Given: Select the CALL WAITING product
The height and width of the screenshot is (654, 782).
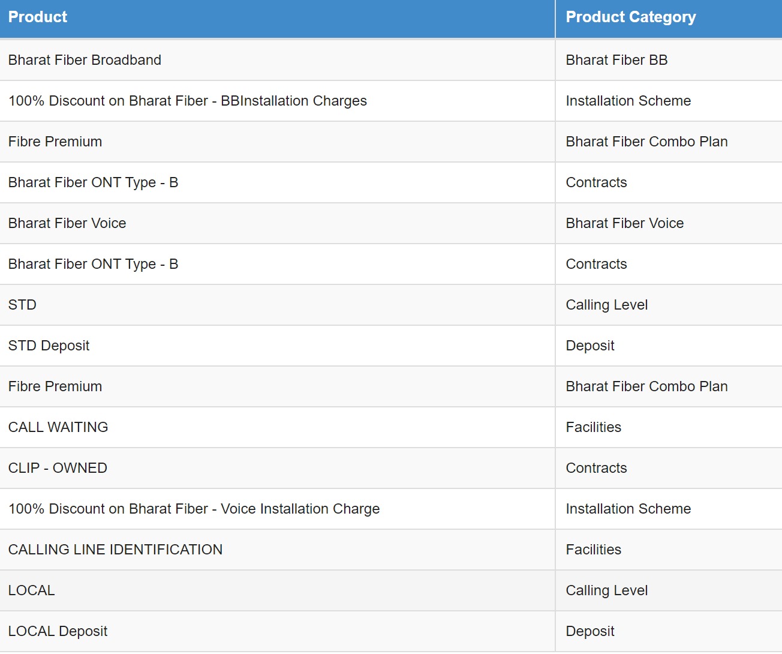Looking at the screenshot, I should pos(58,427).
